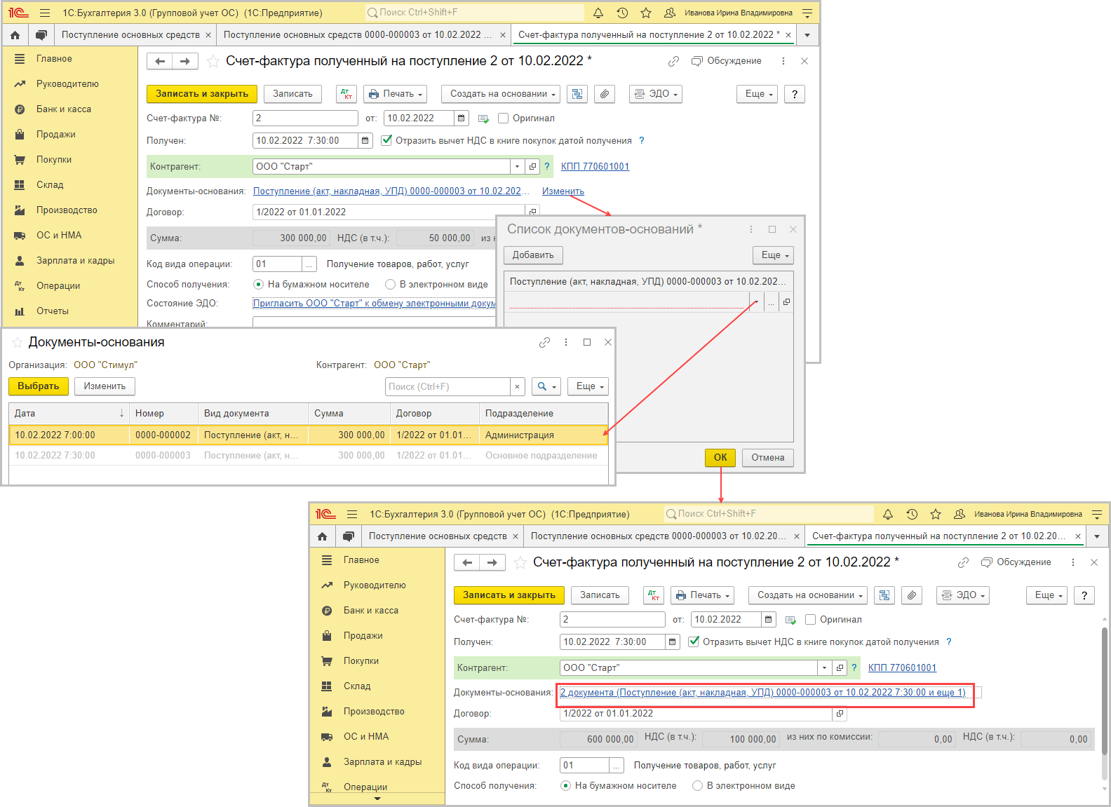Screen dimensions: 1111x807
Task: Open the ЭДО dropdown in the top window
Action: 656,94
